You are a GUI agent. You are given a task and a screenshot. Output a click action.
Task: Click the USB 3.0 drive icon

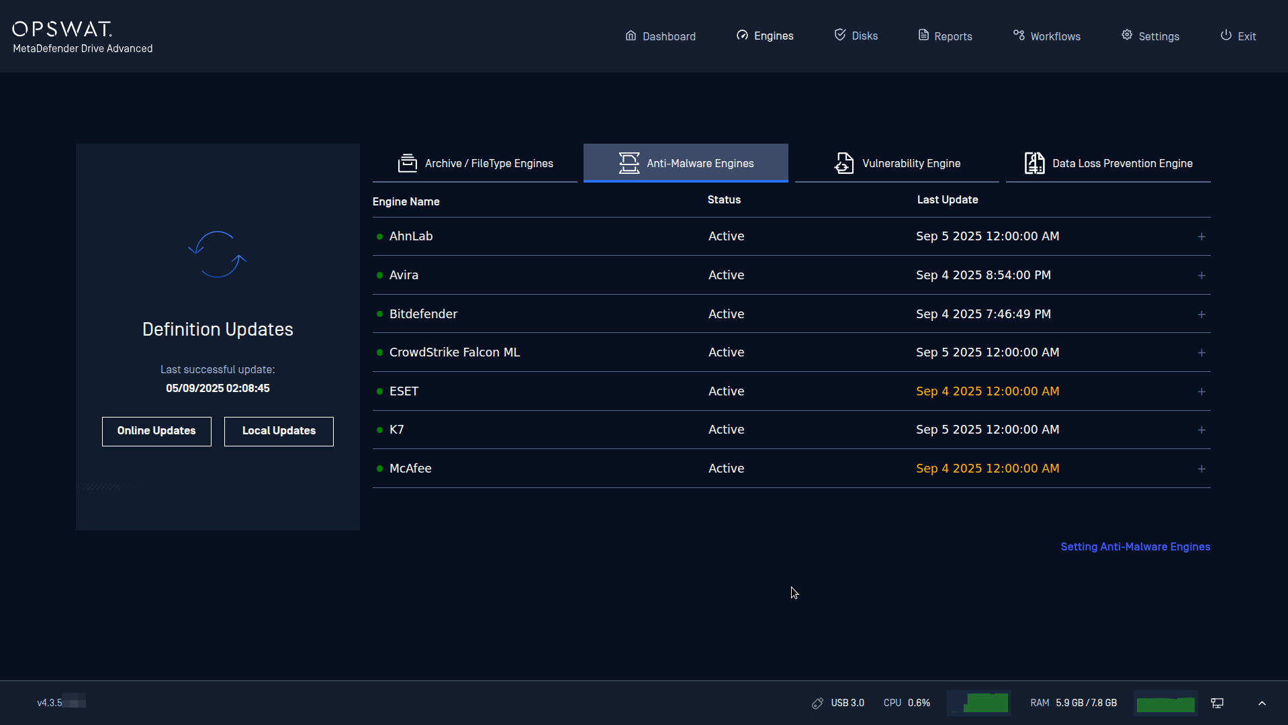coord(817,703)
